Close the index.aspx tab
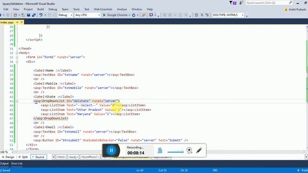 (x=22, y=23)
